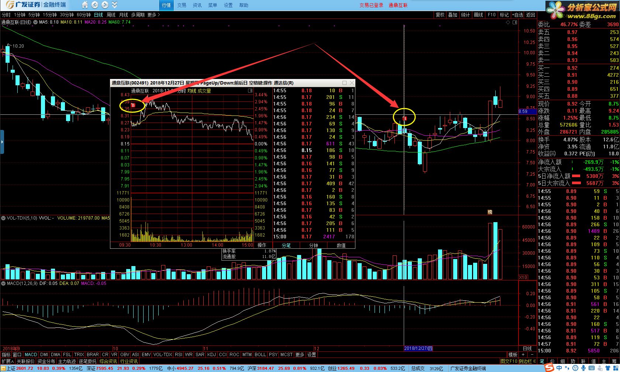The width and height of the screenshot is (620, 372).
Task: Switch to the 1分钟 period
Action: (20, 15)
